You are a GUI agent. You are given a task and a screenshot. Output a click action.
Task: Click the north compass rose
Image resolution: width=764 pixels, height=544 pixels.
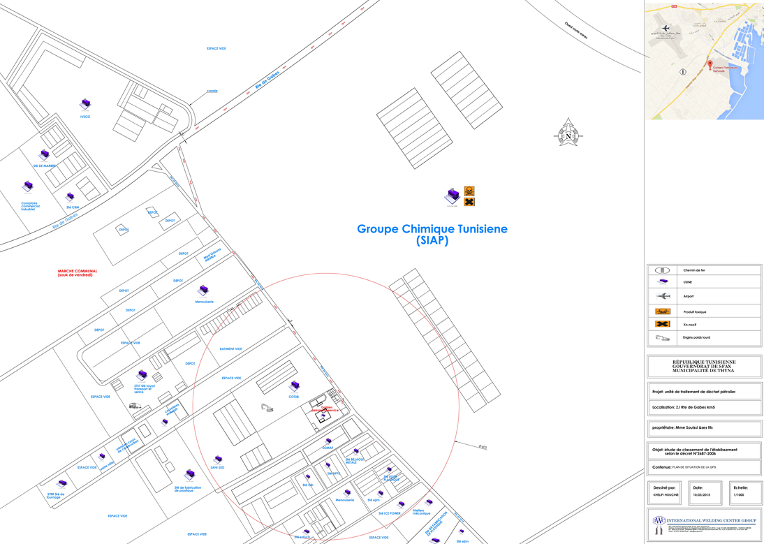pyautogui.click(x=568, y=133)
